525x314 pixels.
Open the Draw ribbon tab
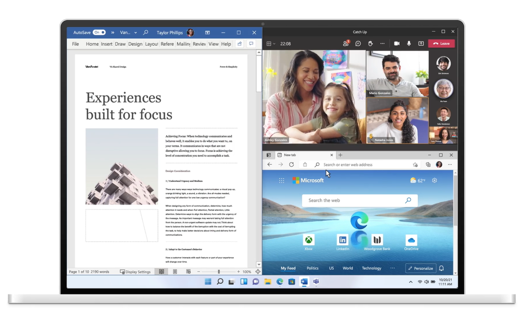coord(120,44)
